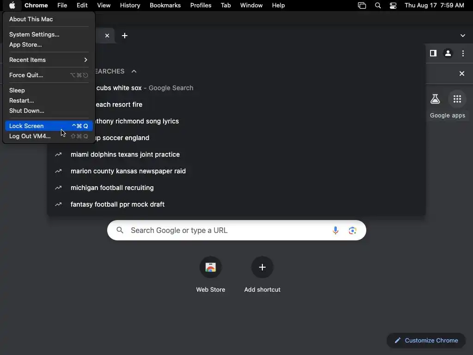
Task: Start voice search with microphone icon
Action: point(335,230)
